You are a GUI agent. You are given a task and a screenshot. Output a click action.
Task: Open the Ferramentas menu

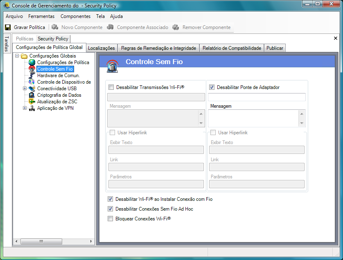41,16
